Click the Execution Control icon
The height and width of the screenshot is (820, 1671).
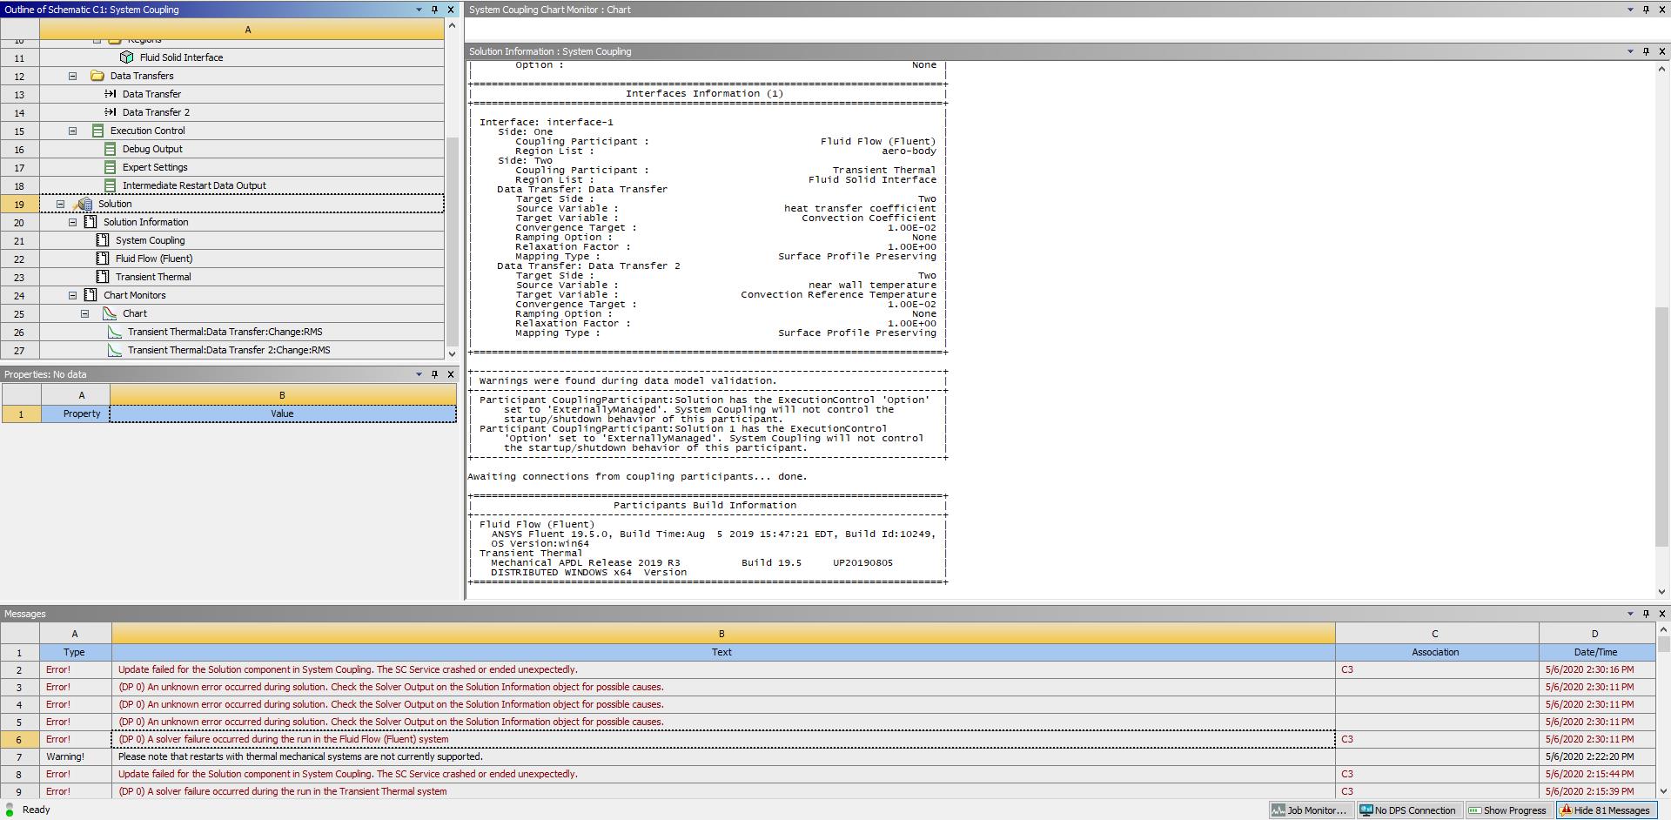click(x=98, y=131)
